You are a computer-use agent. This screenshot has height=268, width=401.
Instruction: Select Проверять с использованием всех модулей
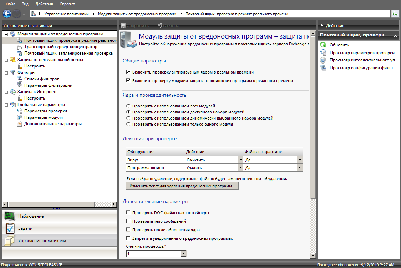[128, 106]
